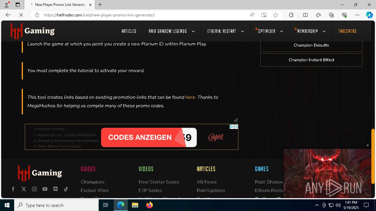The width and height of the screenshot is (376, 211).
Task: Open Task View on the taskbar
Action: click(106, 205)
